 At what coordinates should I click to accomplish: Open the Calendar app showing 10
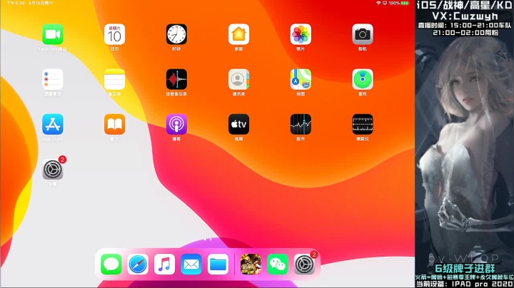114,34
